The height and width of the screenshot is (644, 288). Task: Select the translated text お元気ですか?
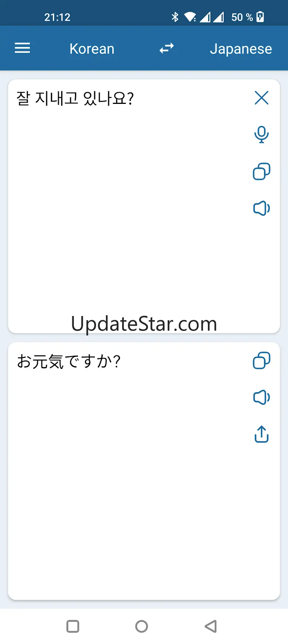(x=69, y=361)
